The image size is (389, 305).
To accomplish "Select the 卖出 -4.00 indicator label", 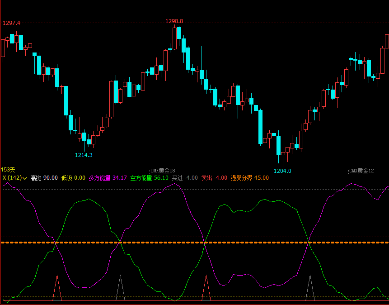I will coord(214,178).
